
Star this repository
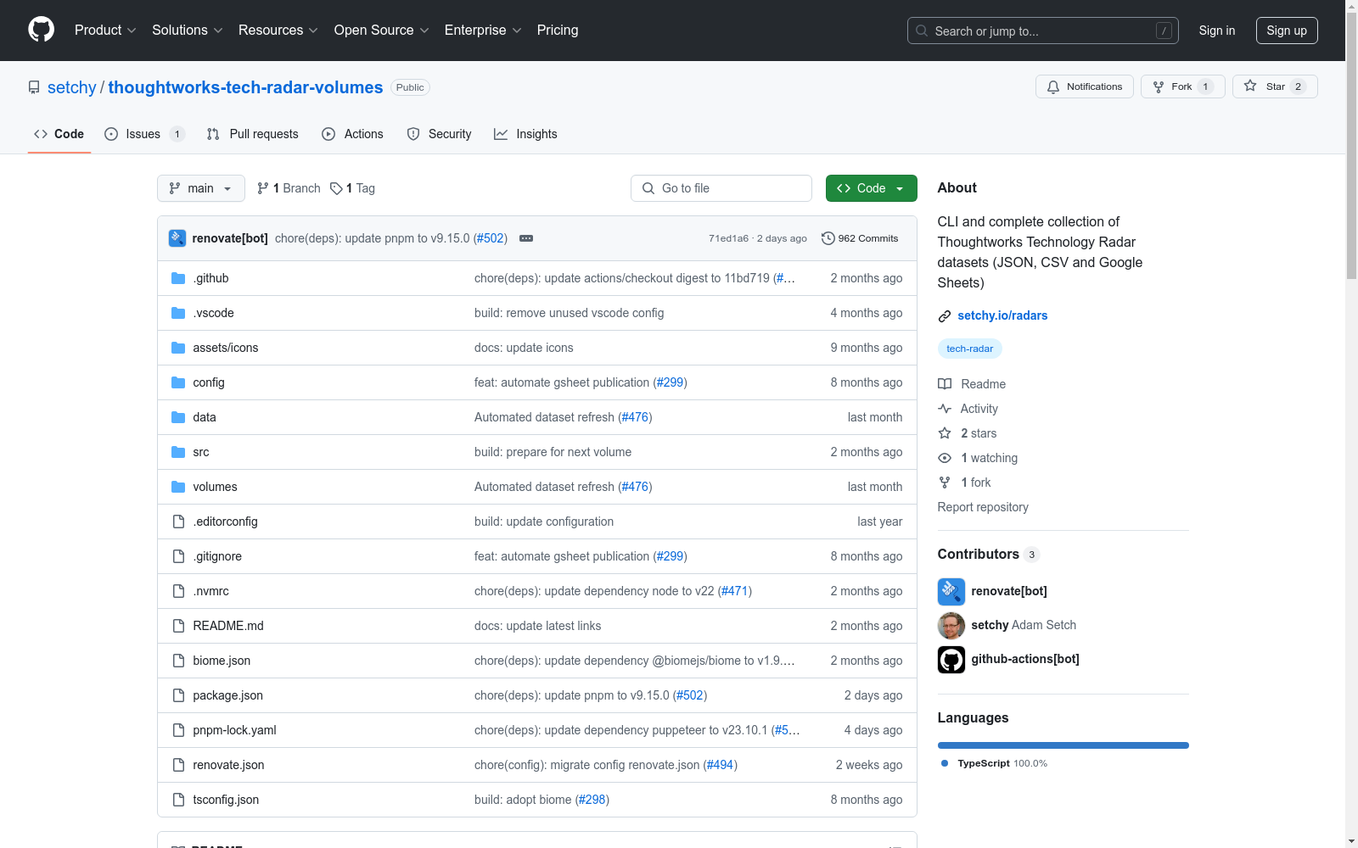1275,86
